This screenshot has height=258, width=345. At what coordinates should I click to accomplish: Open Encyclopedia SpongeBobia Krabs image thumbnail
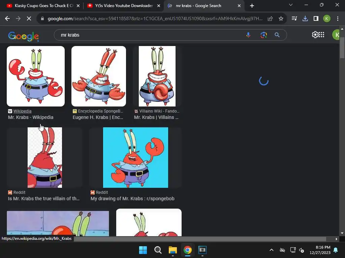tap(99, 76)
